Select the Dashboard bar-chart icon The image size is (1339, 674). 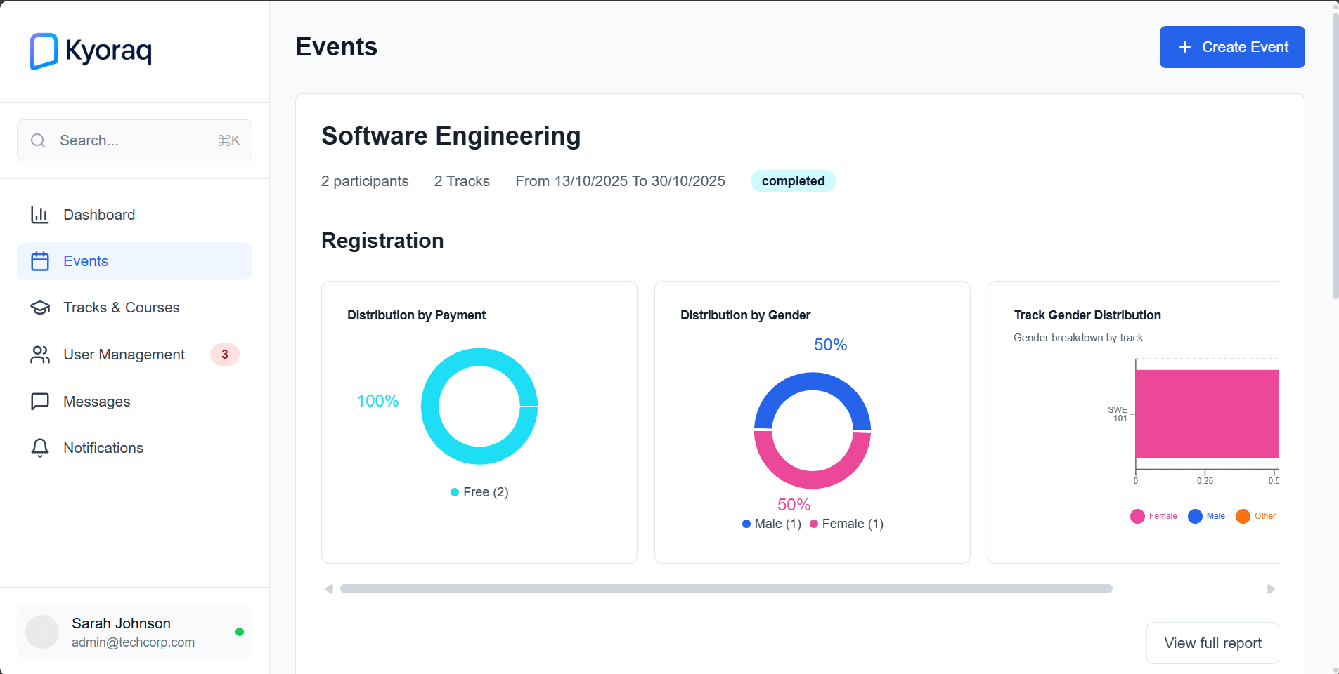click(40, 214)
